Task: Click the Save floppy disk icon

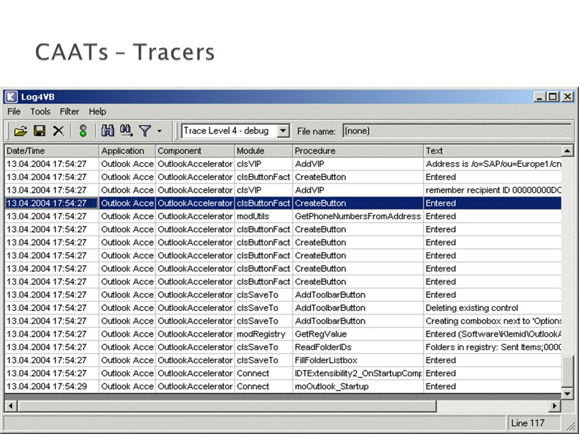Action: 40,131
